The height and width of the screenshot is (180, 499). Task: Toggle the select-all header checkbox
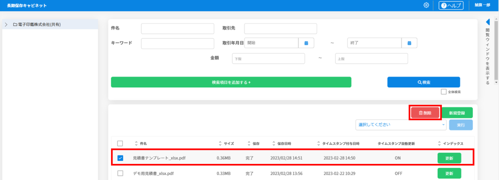tap(120, 144)
